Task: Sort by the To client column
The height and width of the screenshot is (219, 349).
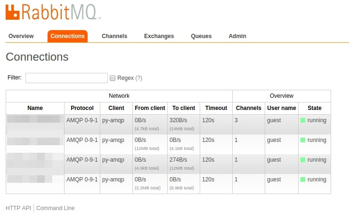Action: (184, 108)
